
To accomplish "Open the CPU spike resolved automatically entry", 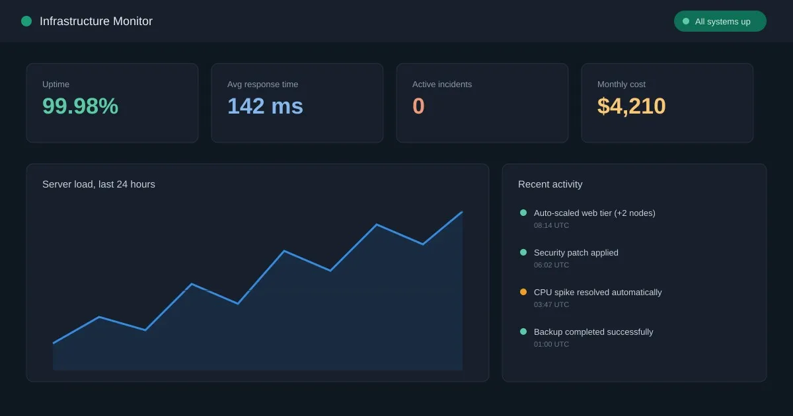I will pyautogui.click(x=597, y=292).
